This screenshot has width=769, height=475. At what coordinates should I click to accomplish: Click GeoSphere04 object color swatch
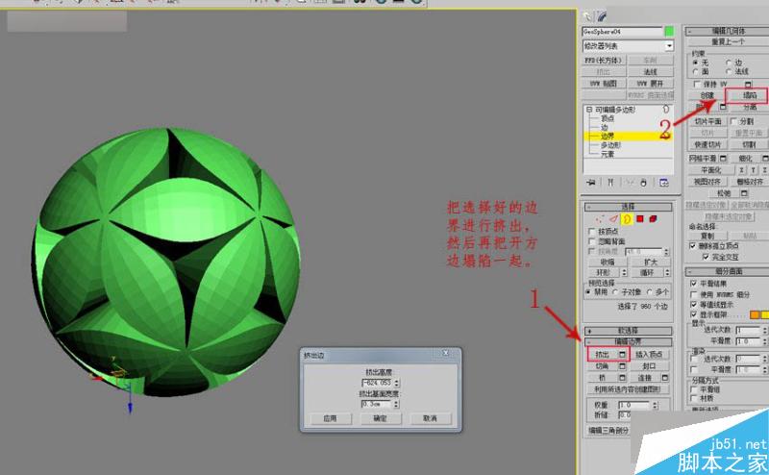(x=669, y=32)
